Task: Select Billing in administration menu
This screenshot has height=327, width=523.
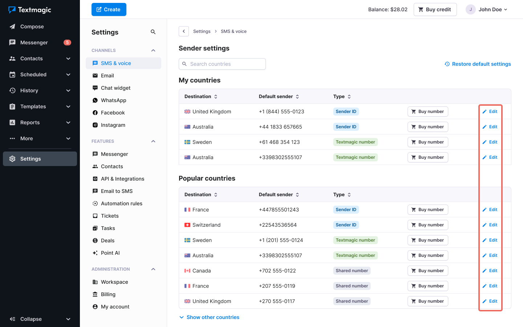Action: pyautogui.click(x=108, y=294)
